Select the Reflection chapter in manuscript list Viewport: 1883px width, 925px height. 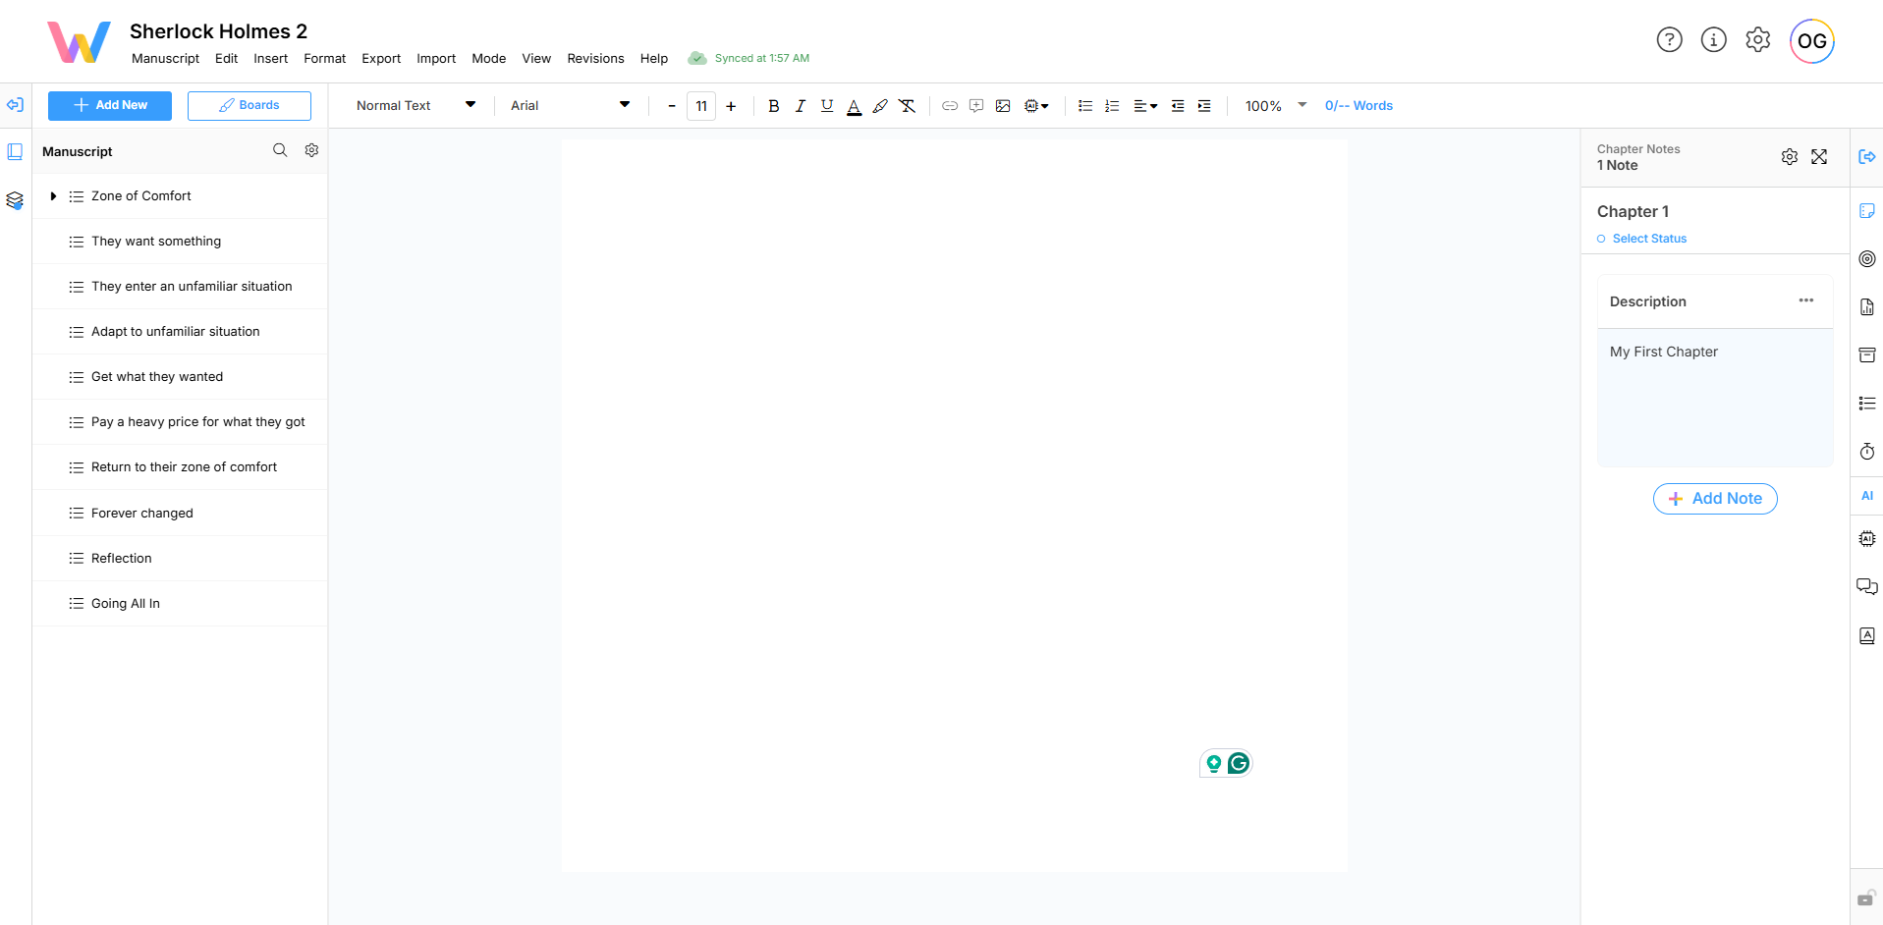[122, 559]
